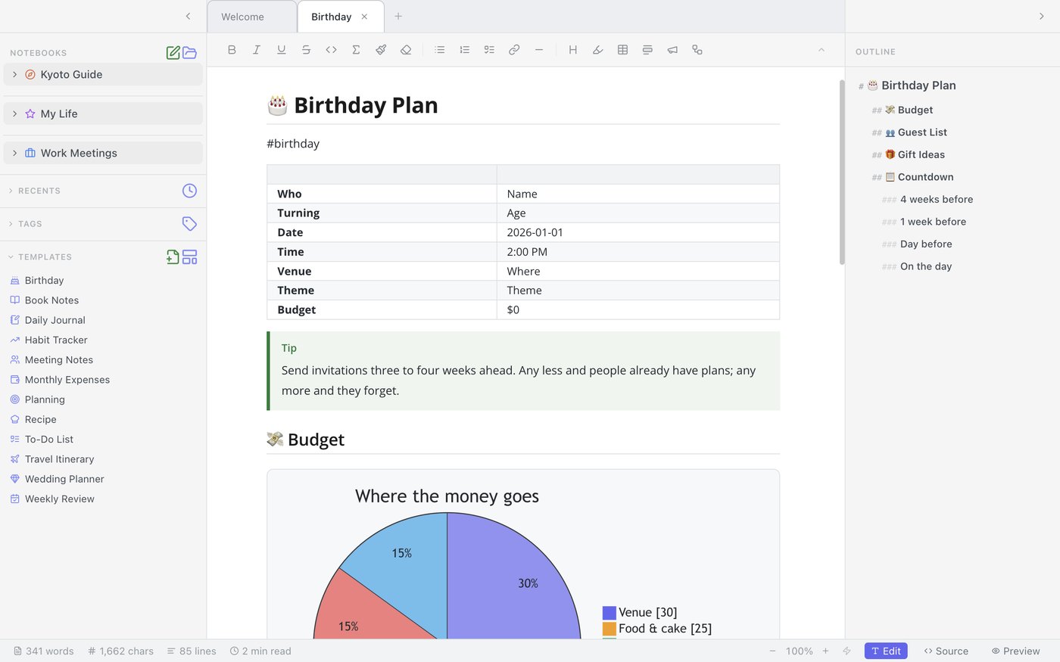The image size is (1060, 662).
Task: Insert a callout block icon
Action: pyautogui.click(x=647, y=50)
